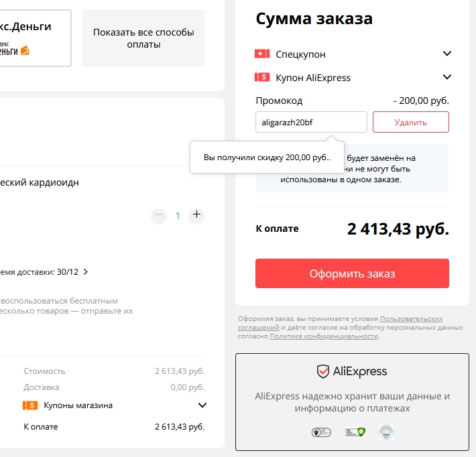
Task: Show all payment methods
Action: [x=143, y=38]
